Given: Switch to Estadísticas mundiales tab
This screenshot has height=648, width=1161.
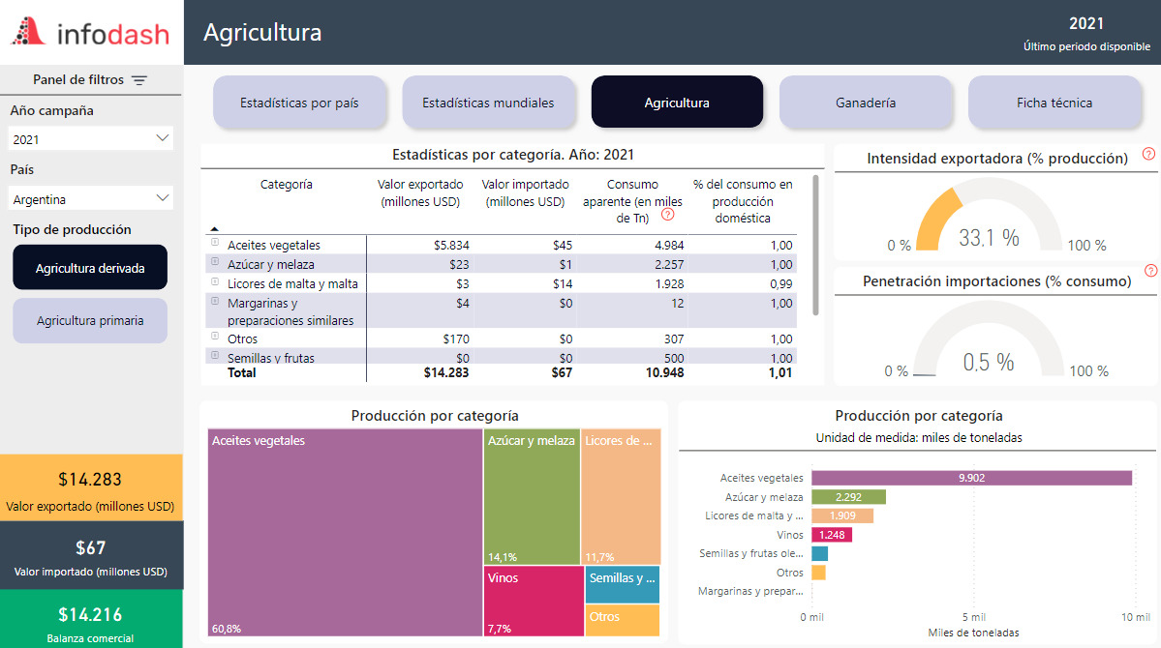Looking at the screenshot, I should coord(489,103).
